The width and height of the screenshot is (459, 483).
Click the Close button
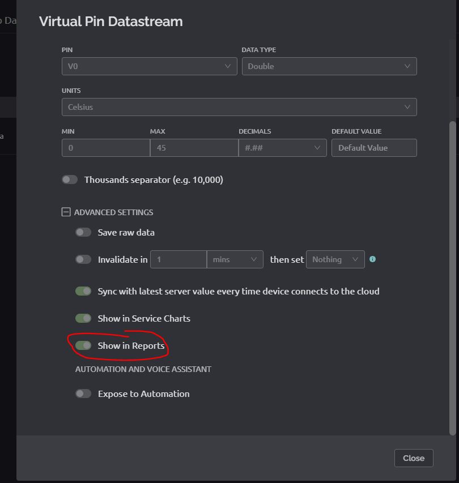413,458
